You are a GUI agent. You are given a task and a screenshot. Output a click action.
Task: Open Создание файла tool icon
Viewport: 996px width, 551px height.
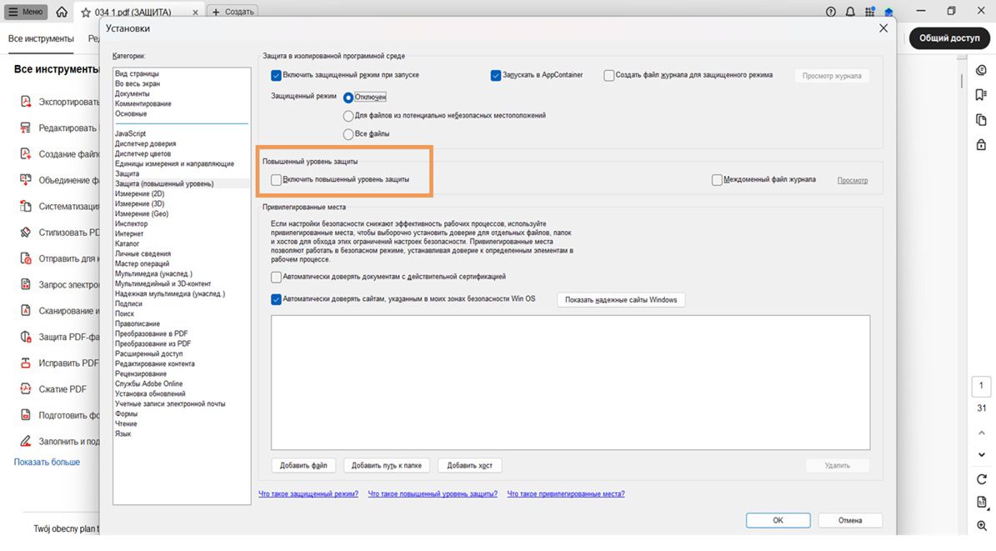pyautogui.click(x=25, y=154)
